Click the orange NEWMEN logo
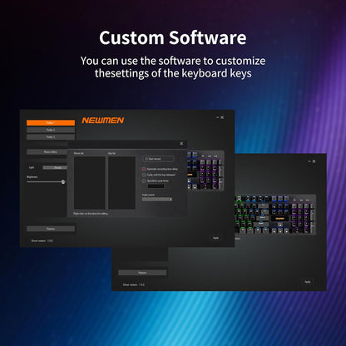346x346 pixels. point(103,121)
